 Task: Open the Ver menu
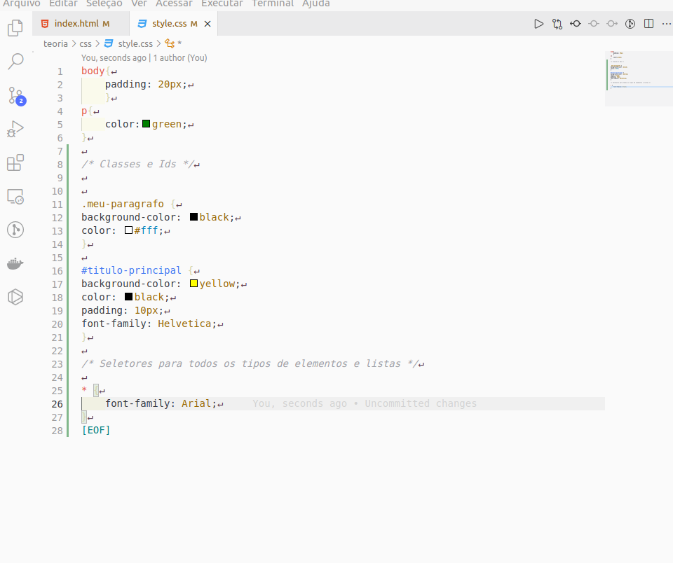pos(139,4)
